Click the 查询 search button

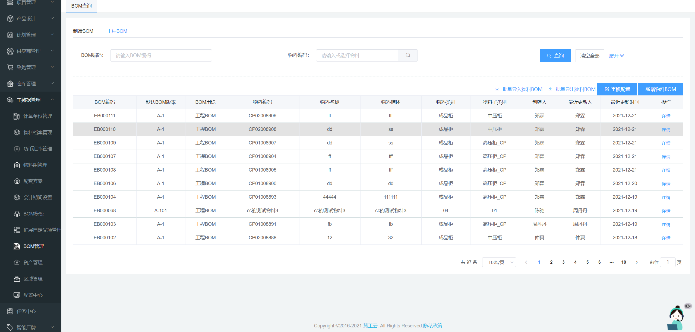click(x=555, y=56)
